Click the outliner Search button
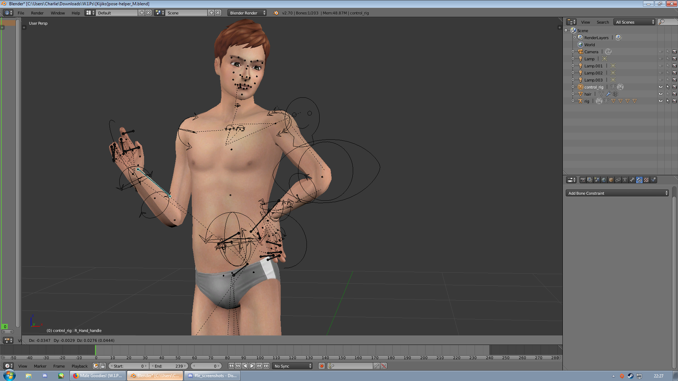Image resolution: width=678 pixels, height=381 pixels. [602, 22]
